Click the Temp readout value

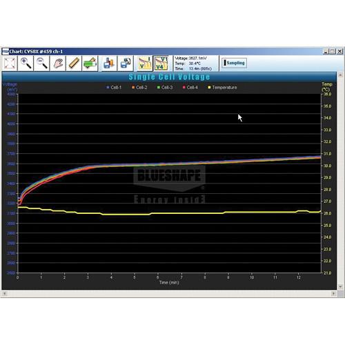click(195, 63)
